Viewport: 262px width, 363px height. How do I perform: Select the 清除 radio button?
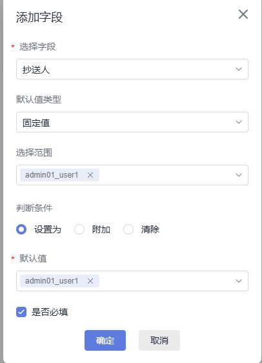(x=128, y=229)
